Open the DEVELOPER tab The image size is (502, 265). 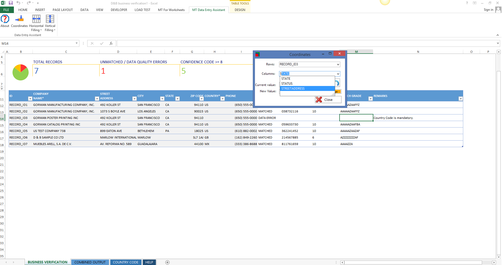119,10
